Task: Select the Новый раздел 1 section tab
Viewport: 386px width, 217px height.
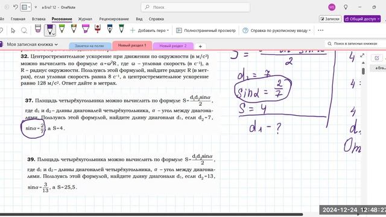Action: [x=132, y=45]
